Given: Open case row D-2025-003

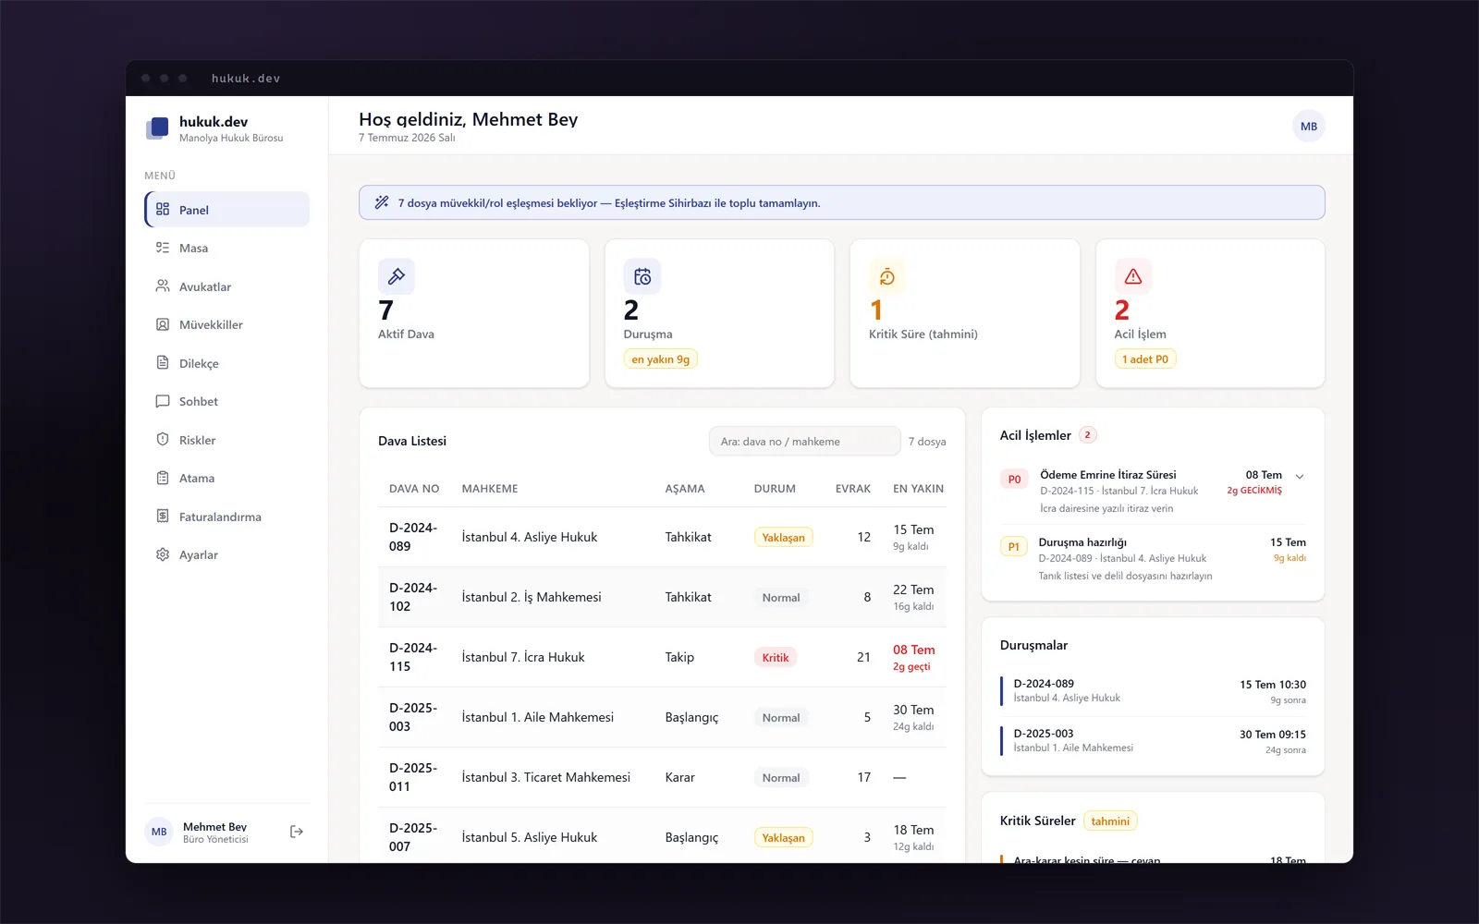Looking at the screenshot, I should (662, 717).
